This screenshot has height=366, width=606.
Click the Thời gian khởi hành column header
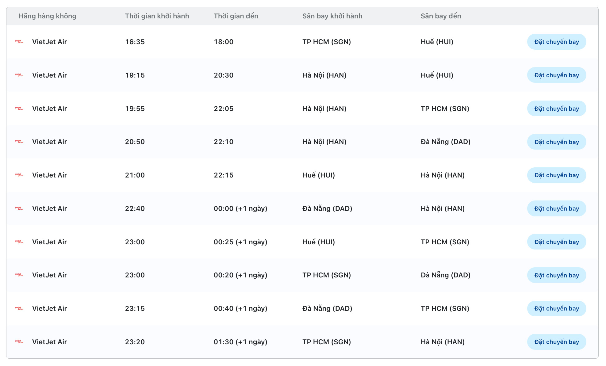pos(157,16)
